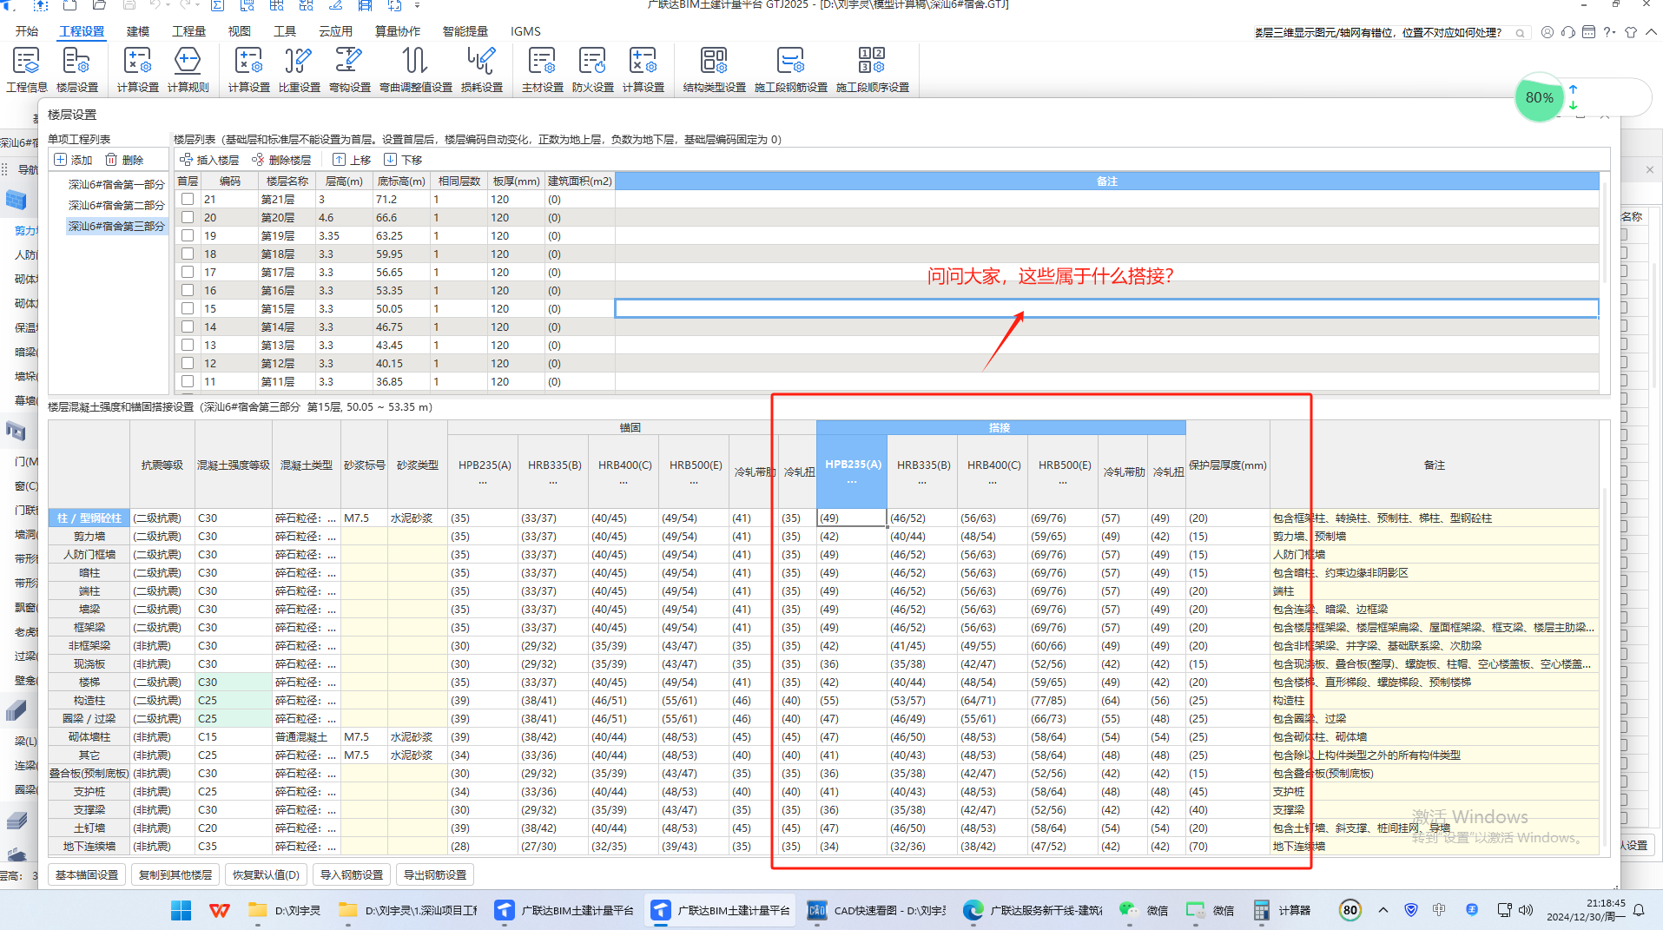Switch to 建模 ribbon tab
Image resolution: width=1663 pixels, height=930 pixels.
pyautogui.click(x=137, y=31)
